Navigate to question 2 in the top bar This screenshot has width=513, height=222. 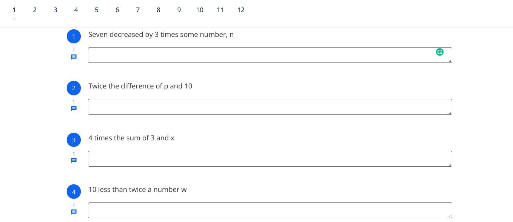(35, 10)
